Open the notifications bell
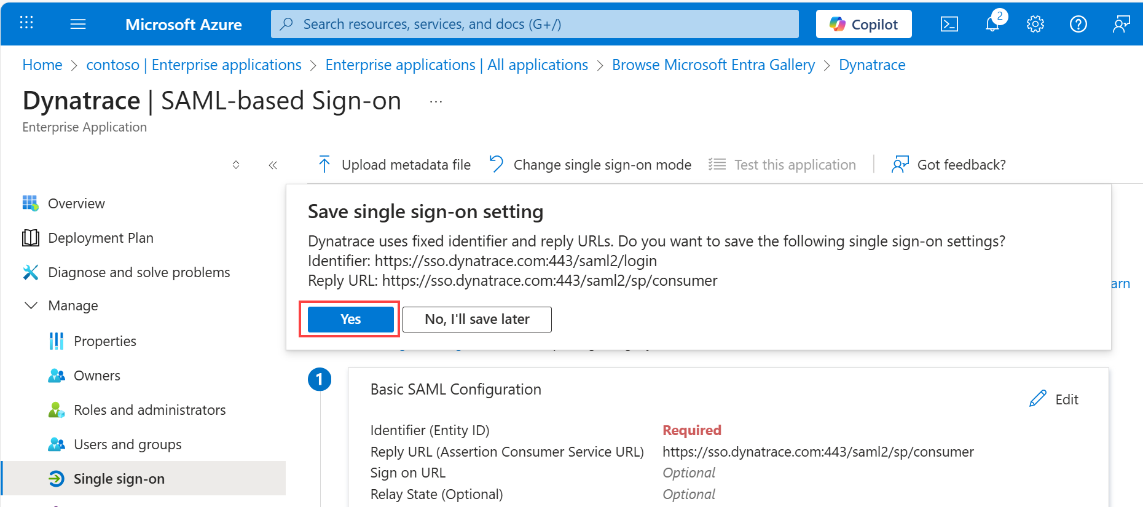 click(992, 24)
